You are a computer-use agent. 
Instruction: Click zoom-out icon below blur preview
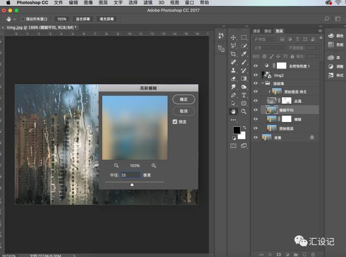coord(116,166)
